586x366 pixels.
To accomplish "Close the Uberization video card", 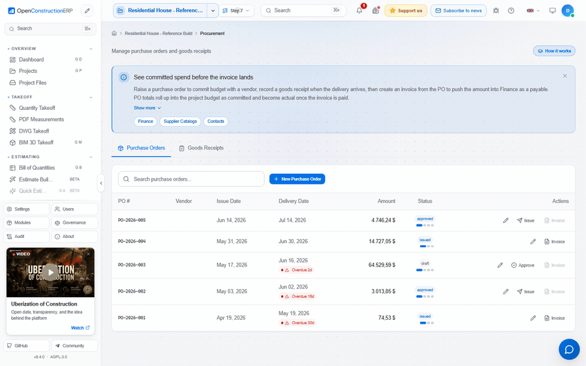I will 89,254.
